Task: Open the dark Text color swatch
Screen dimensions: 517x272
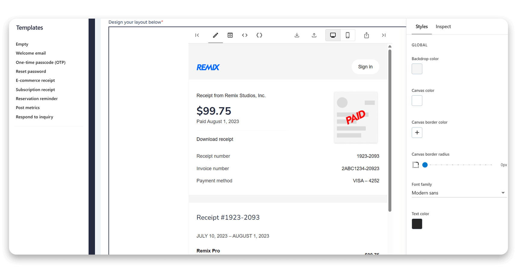Action: [417, 224]
